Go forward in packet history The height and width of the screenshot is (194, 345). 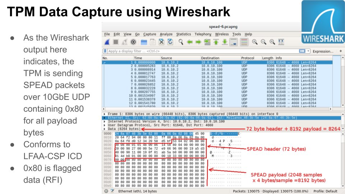click(x=198, y=42)
